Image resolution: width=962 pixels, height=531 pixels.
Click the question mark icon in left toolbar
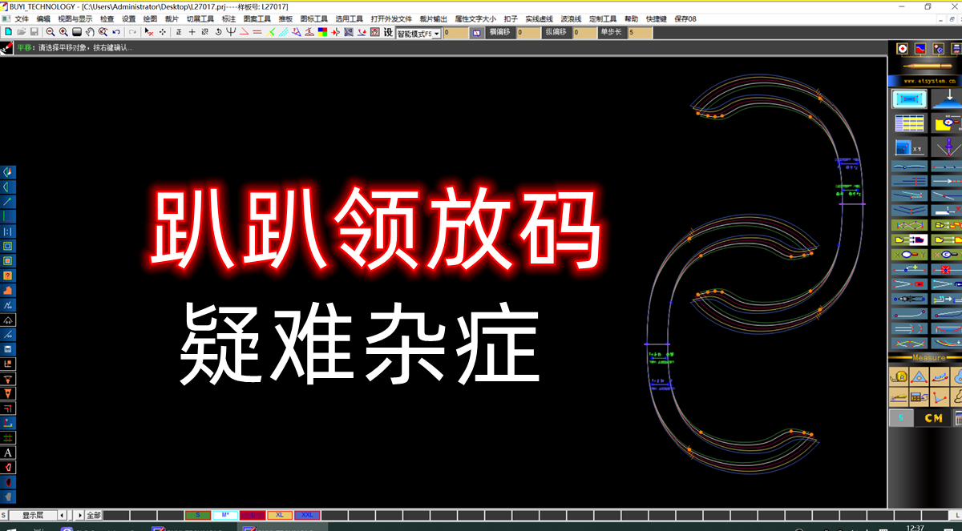point(8,275)
